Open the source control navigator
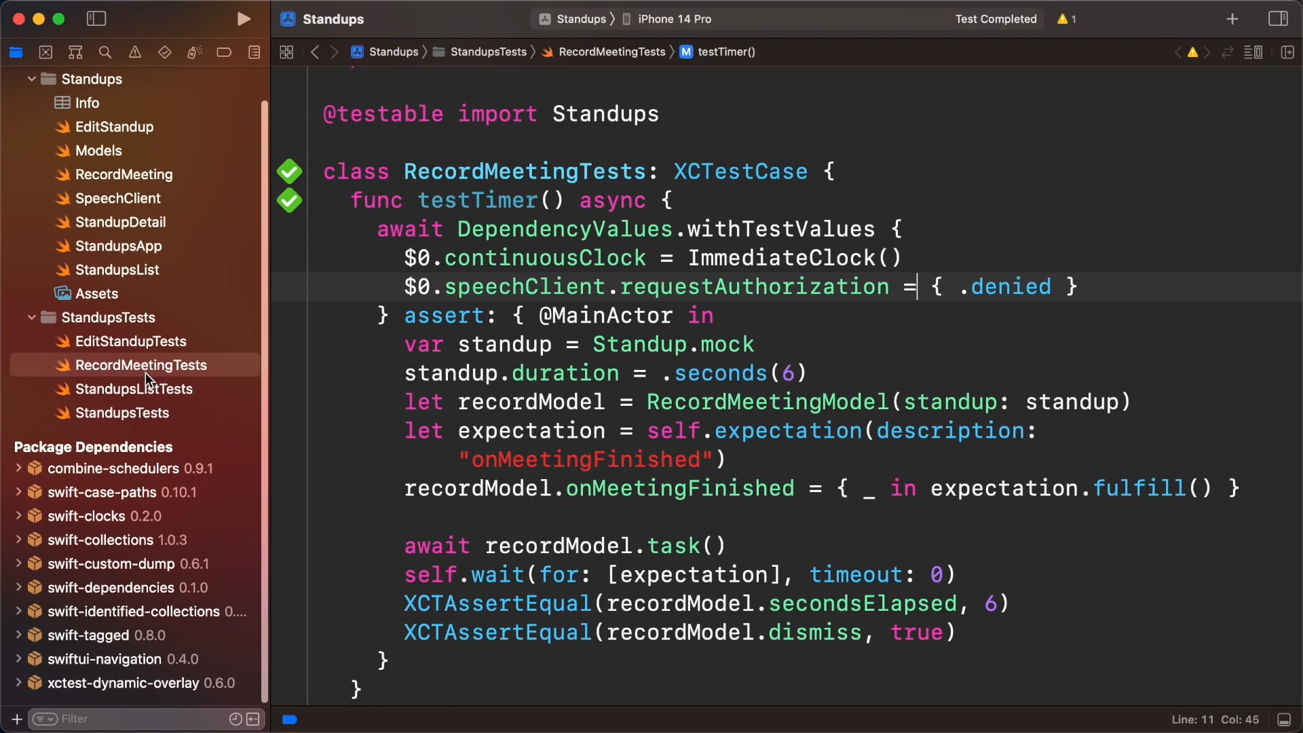Viewport: 1303px width, 733px height. point(45,52)
